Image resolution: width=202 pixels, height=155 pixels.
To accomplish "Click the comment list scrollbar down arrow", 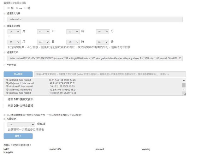I will (184, 90).
